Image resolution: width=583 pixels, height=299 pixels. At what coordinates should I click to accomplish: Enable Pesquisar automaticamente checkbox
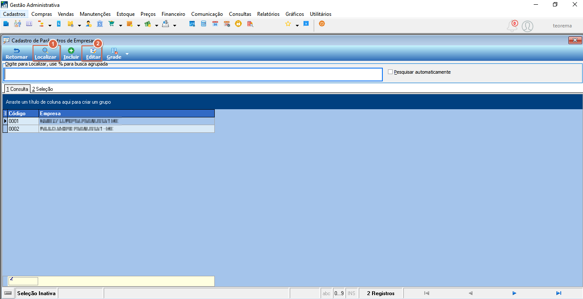pyautogui.click(x=390, y=72)
